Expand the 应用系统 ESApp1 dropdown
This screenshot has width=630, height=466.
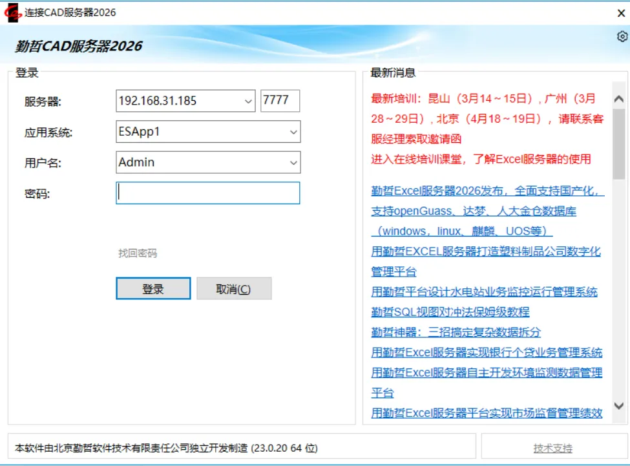pyautogui.click(x=294, y=132)
